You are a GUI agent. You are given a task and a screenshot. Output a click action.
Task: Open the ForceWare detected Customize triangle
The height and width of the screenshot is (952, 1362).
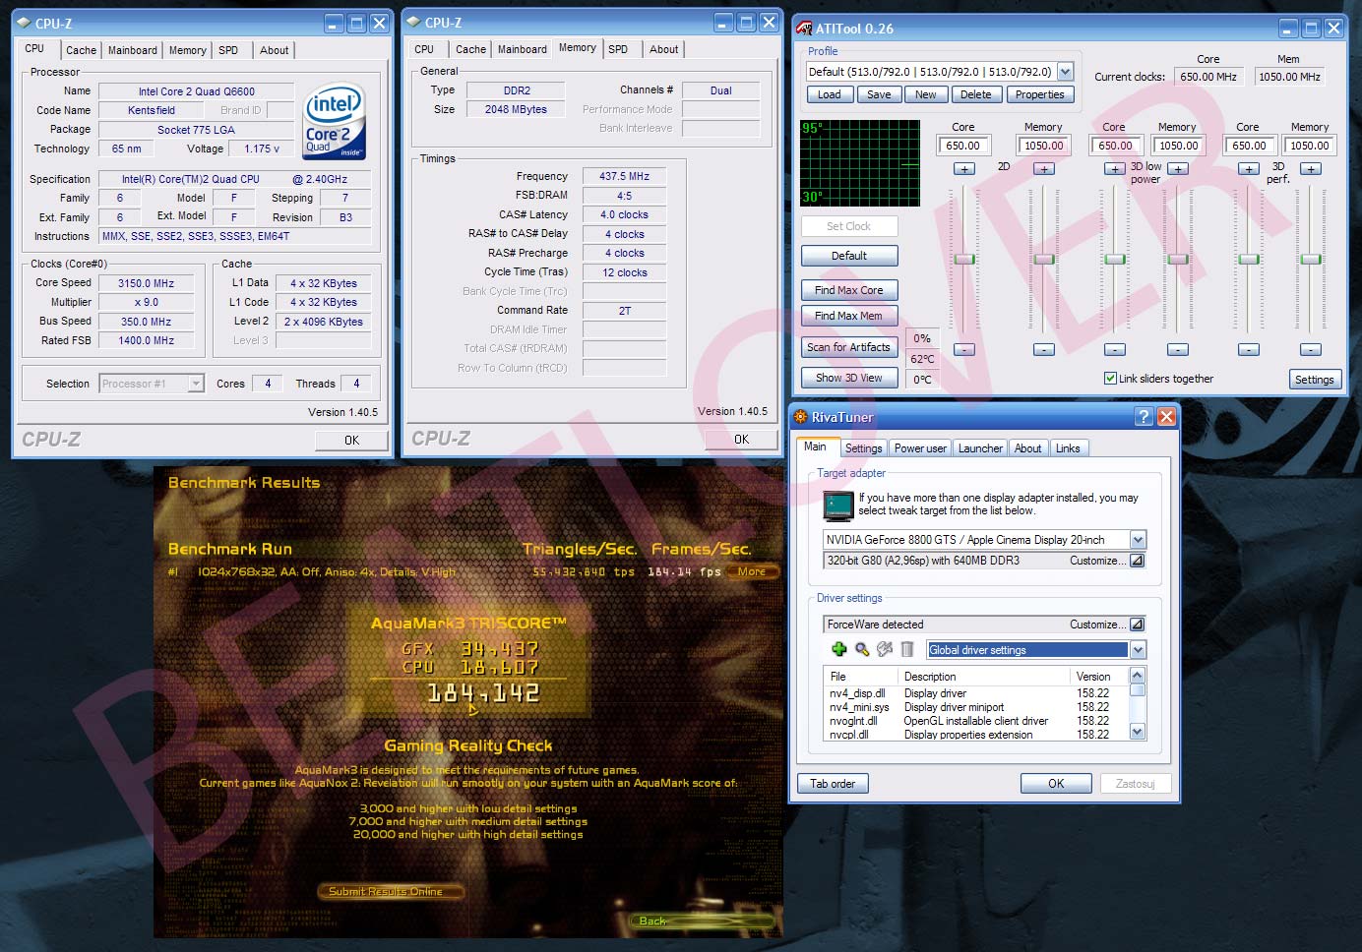(x=1137, y=625)
